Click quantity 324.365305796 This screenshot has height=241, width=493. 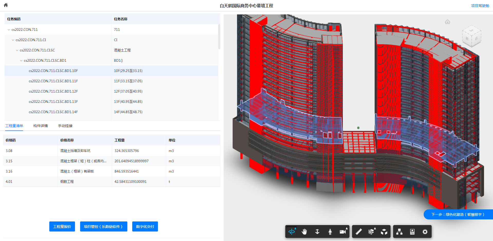127,151
